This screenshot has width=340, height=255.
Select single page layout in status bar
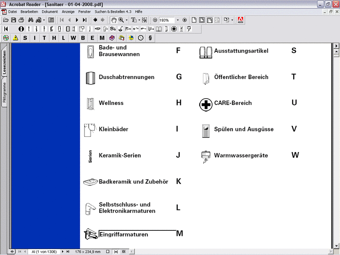(x=108, y=252)
